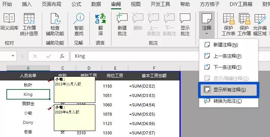The image size is (270, 137).
Task: Select cell with =SUM(D2:E2)
Action: pos(154,86)
